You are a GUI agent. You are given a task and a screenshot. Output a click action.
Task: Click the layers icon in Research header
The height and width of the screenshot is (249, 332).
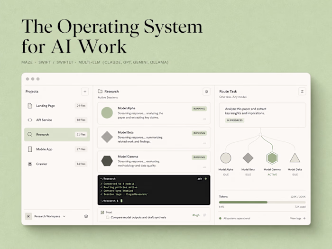point(206,92)
